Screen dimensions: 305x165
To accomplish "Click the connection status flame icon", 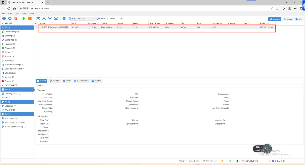I will [x=222, y=161].
